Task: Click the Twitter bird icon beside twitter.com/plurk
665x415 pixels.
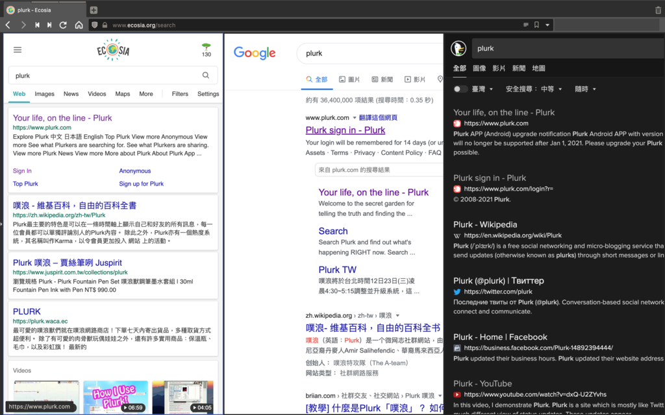Action: (457, 291)
